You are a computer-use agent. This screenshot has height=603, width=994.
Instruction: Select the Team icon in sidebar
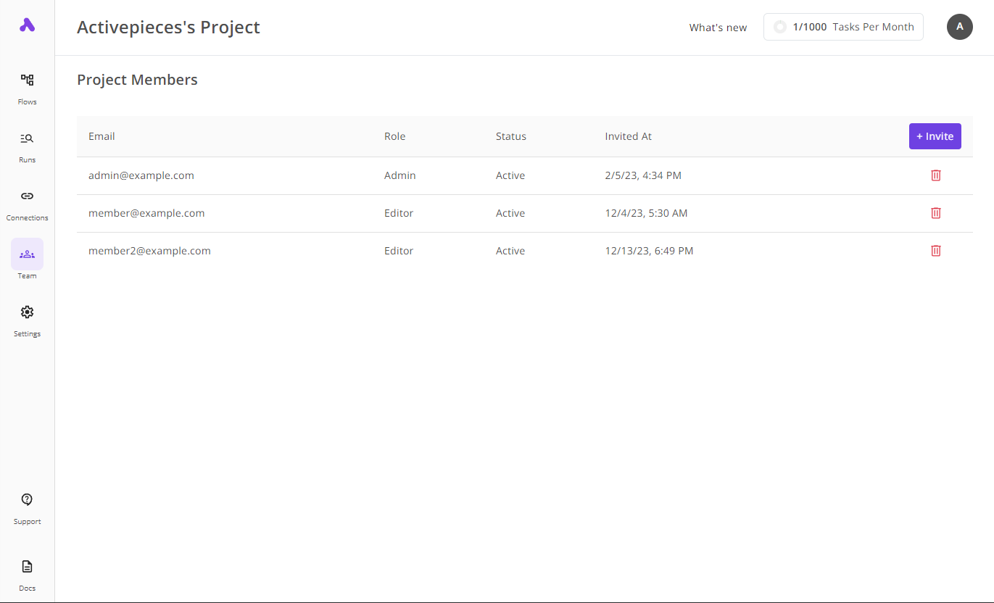pyautogui.click(x=27, y=254)
